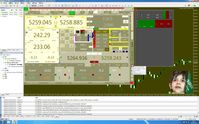Viewport: 199px width, 124px height.
Task: Switch chart to MN monthly timeframe
Action: click(x=132, y=6)
